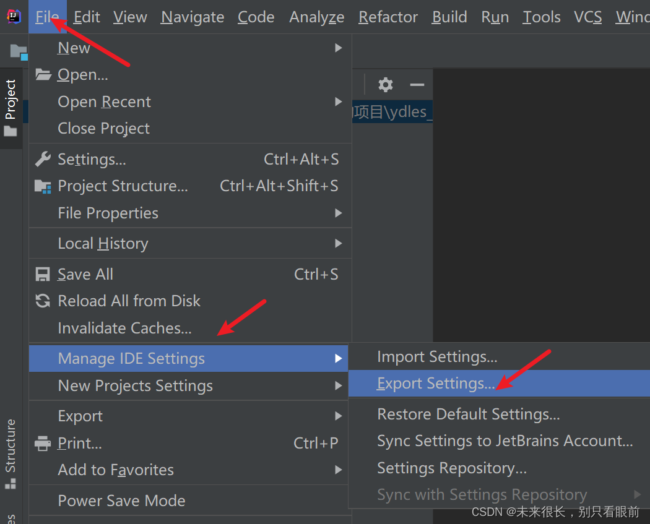Open the File menu

(x=47, y=17)
